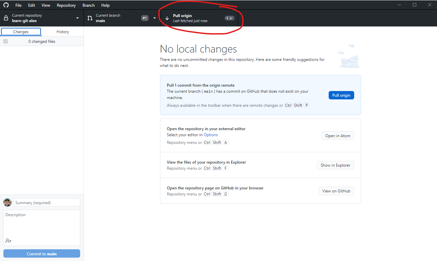Minimize the GitHub Desktop window
The height and width of the screenshot is (261, 437).
[399, 5]
